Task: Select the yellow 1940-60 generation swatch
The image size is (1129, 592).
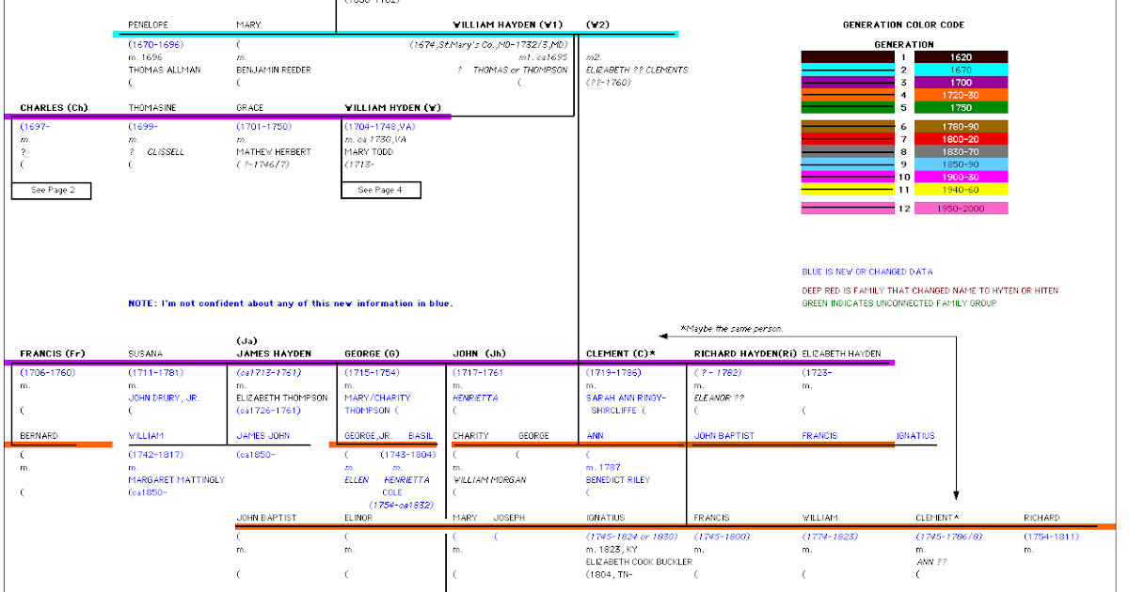Action: click(x=962, y=188)
